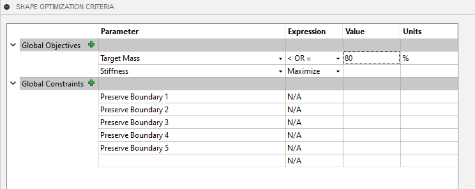Image resolution: width=475 pixels, height=189 pixels.
Task: Collapse the Shape Optimization Criteria section icon
Action: point(7,7)
